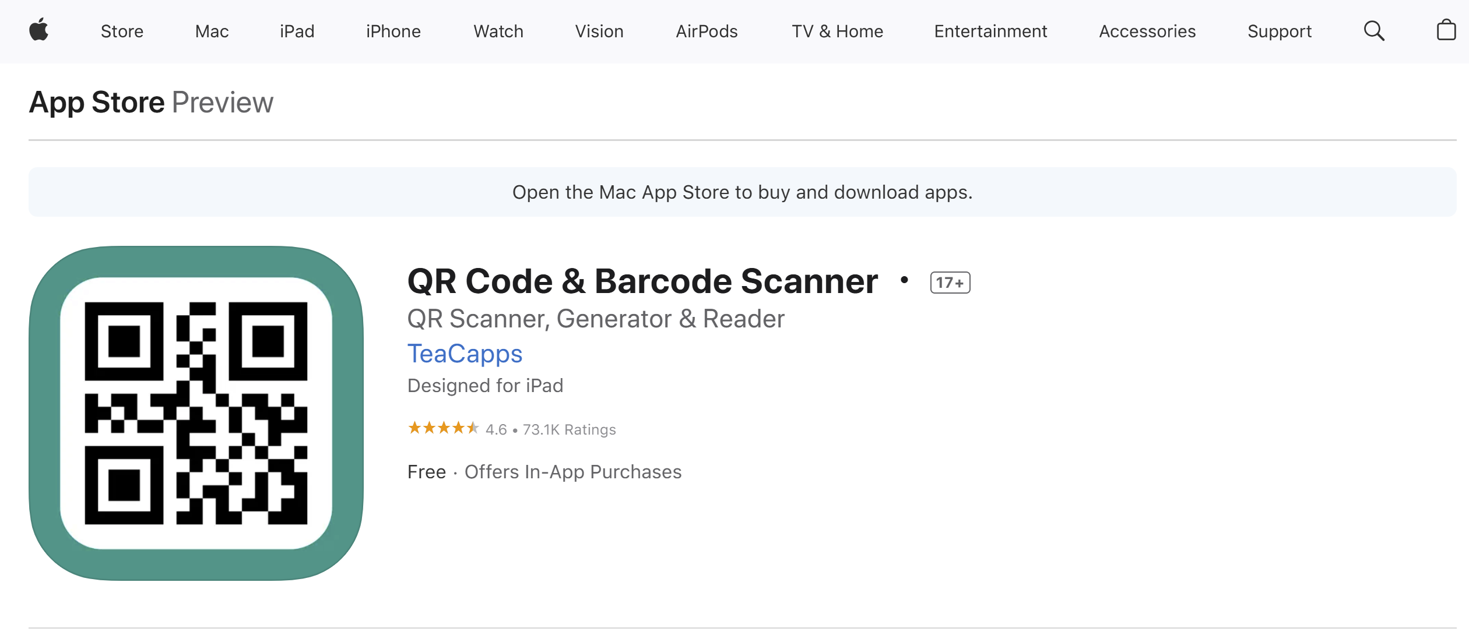The image size is (1469, 642).
Task: Open the Store menu
Action: coord(122,31)
